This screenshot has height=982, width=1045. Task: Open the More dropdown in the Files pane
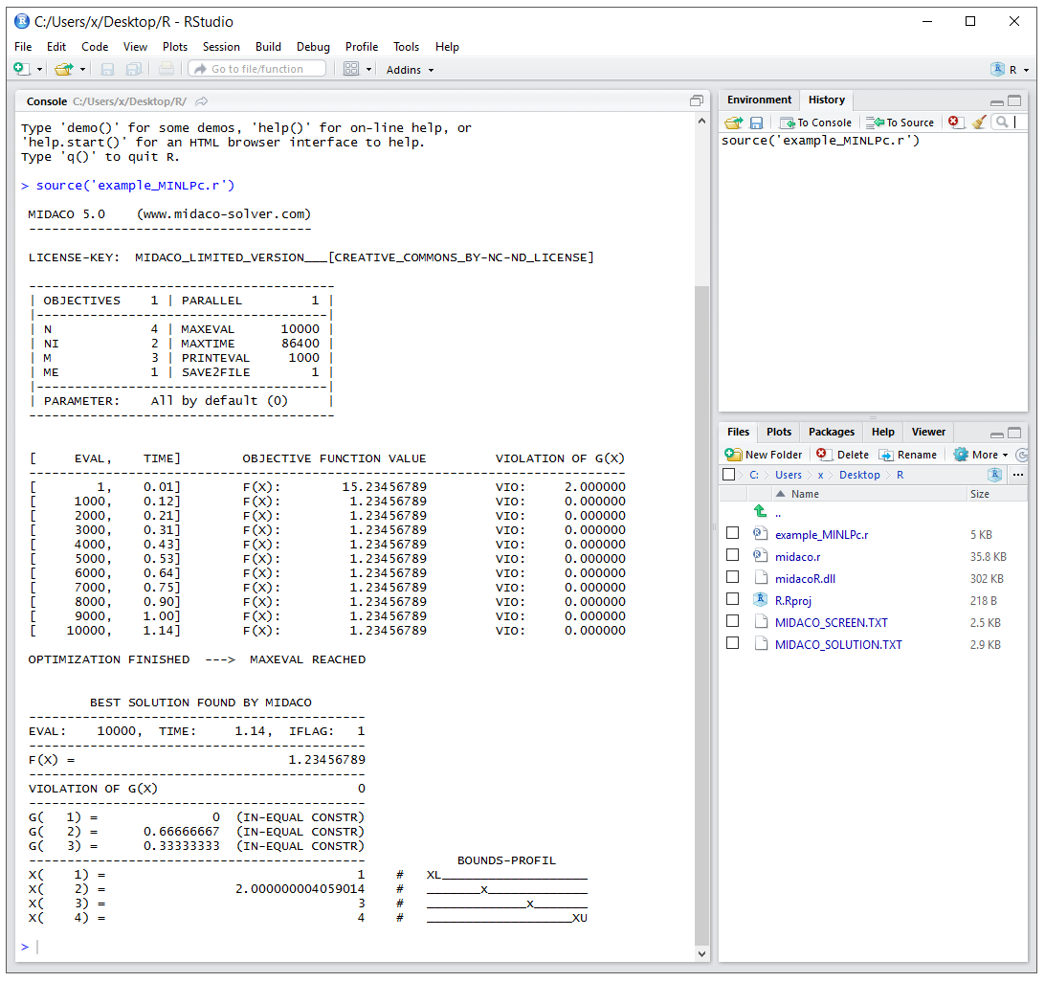[x=981, y=455]
